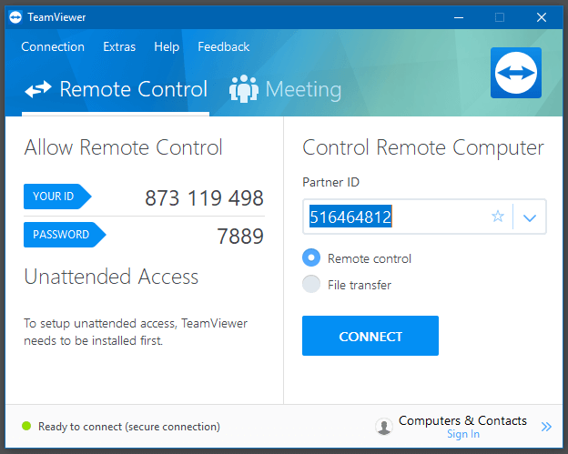Screen dimensions: 568x454
Task: Click the Meeting people icon
Action: [244, 88]
